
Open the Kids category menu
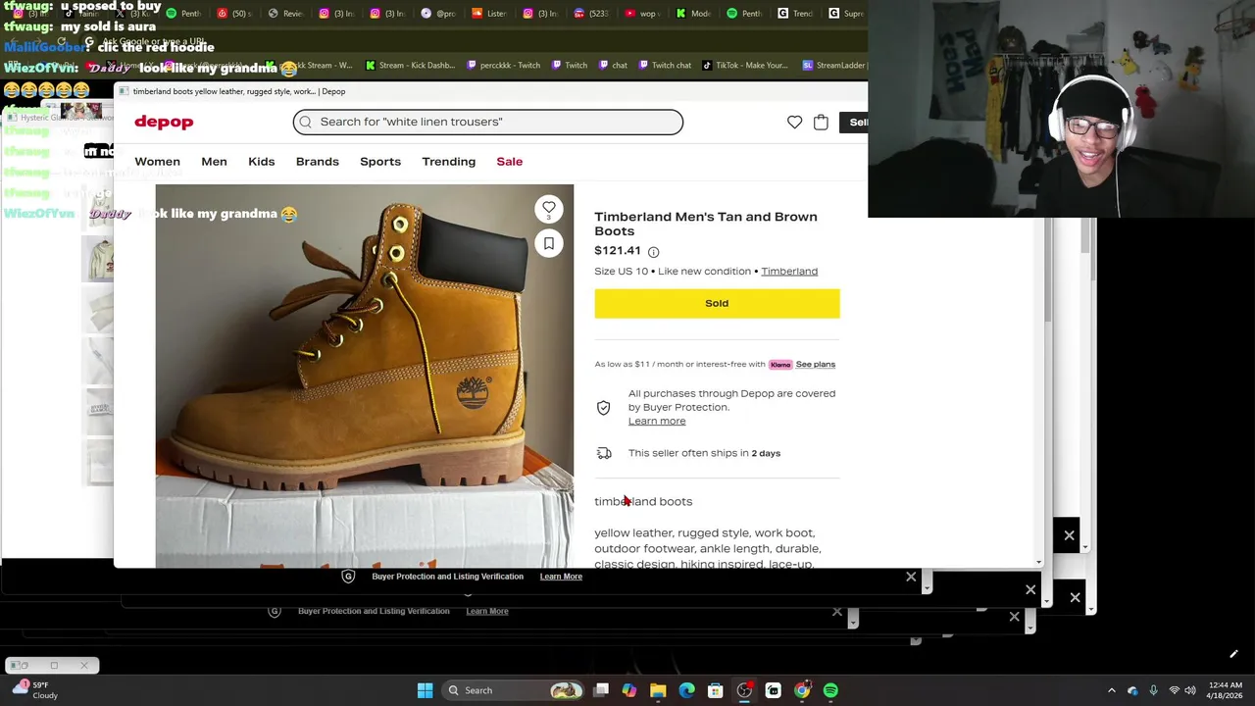pyautogui.click(x=261, y=162)
